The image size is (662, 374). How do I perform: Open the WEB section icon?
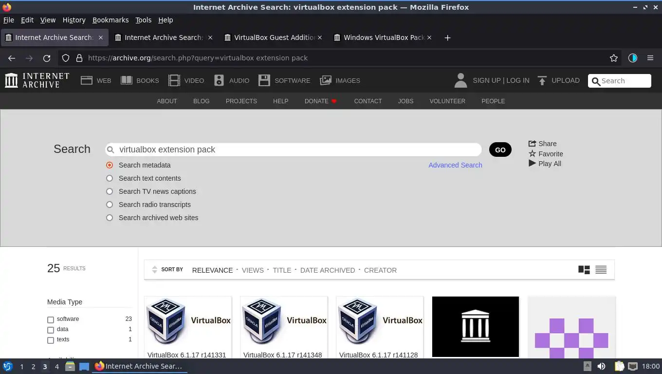pos(87,80)
